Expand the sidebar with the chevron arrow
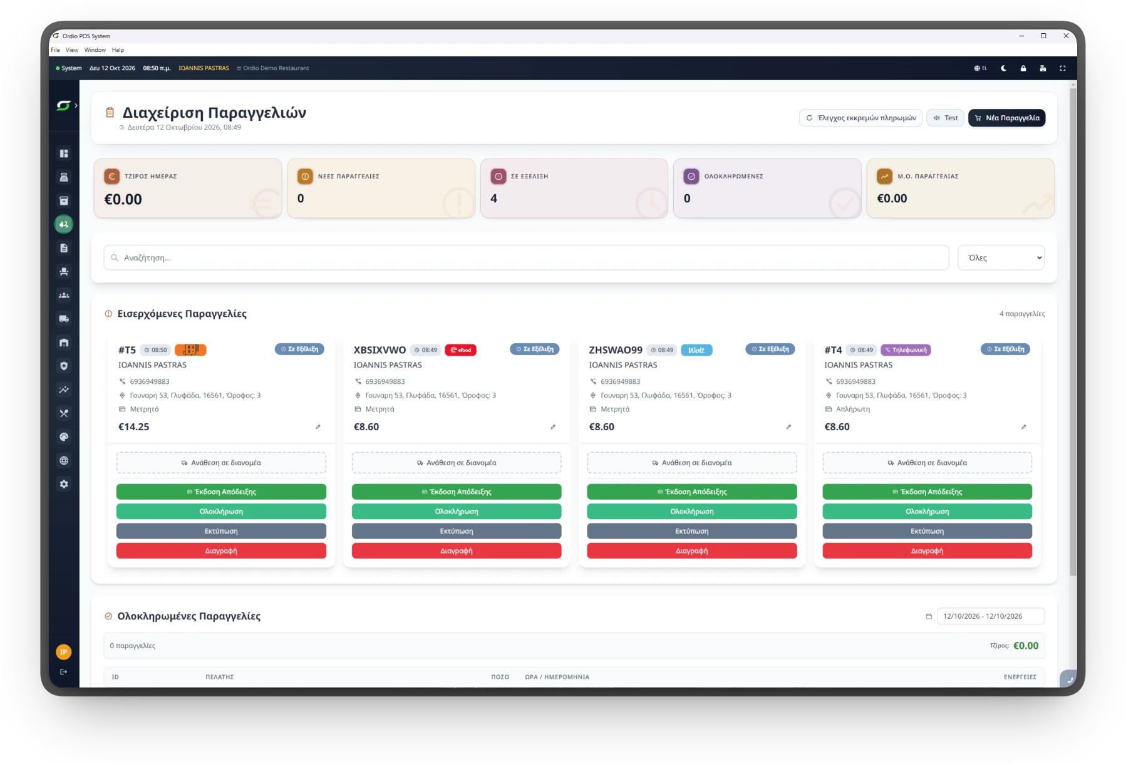The height and width of the screenshot is (764, 1126). 76,105
